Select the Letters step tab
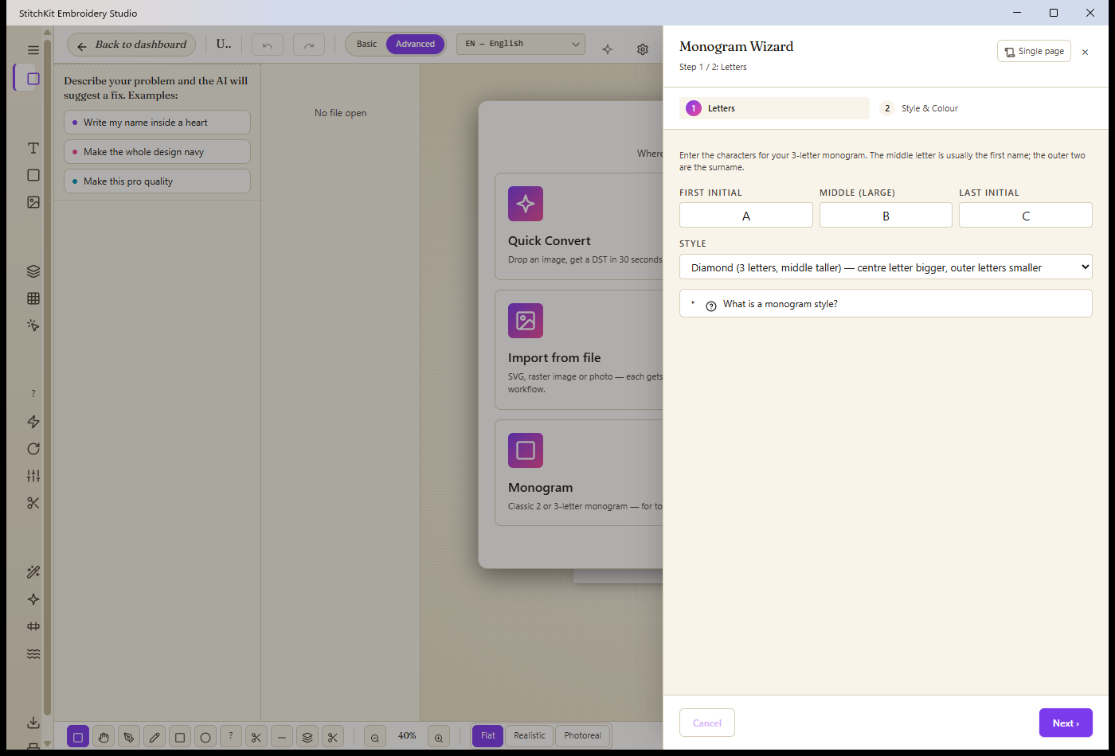 coord(774,108)
